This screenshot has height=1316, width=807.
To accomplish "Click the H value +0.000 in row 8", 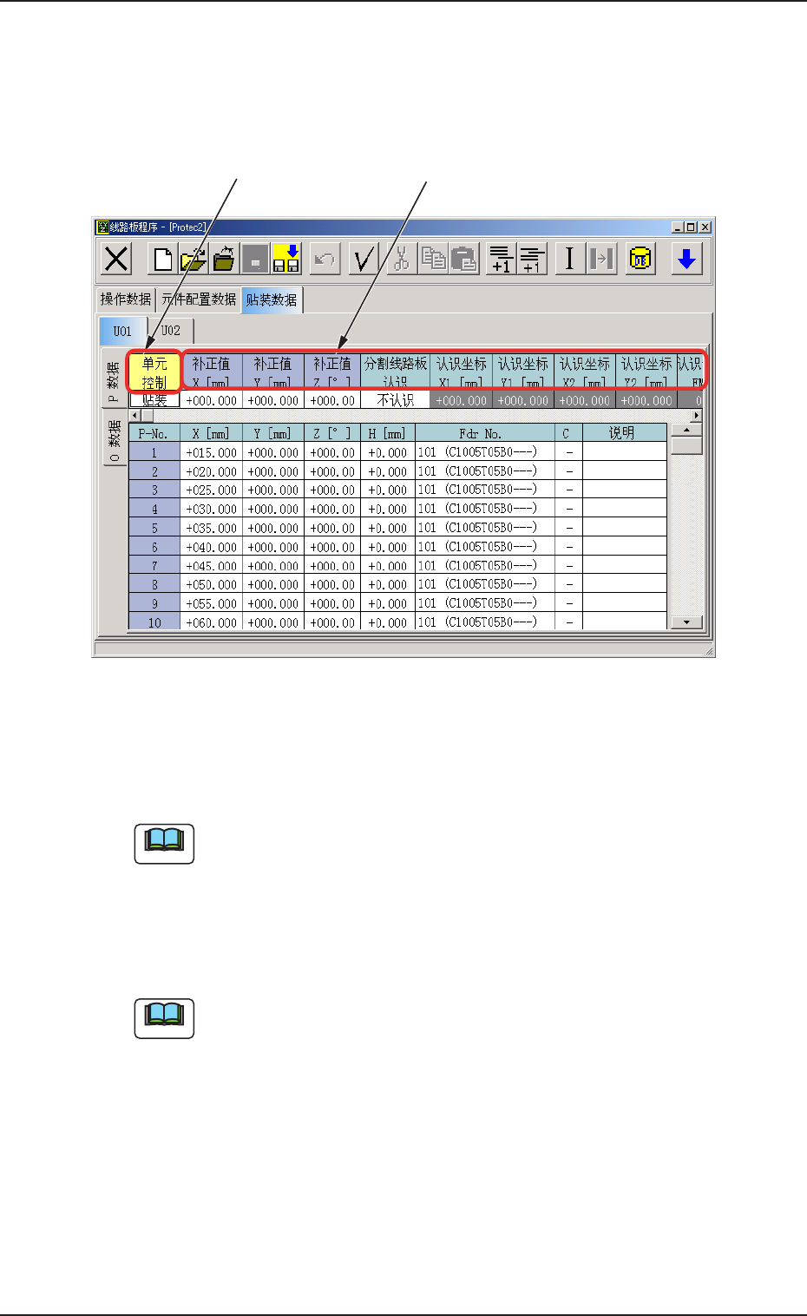I will pos(387,585).
